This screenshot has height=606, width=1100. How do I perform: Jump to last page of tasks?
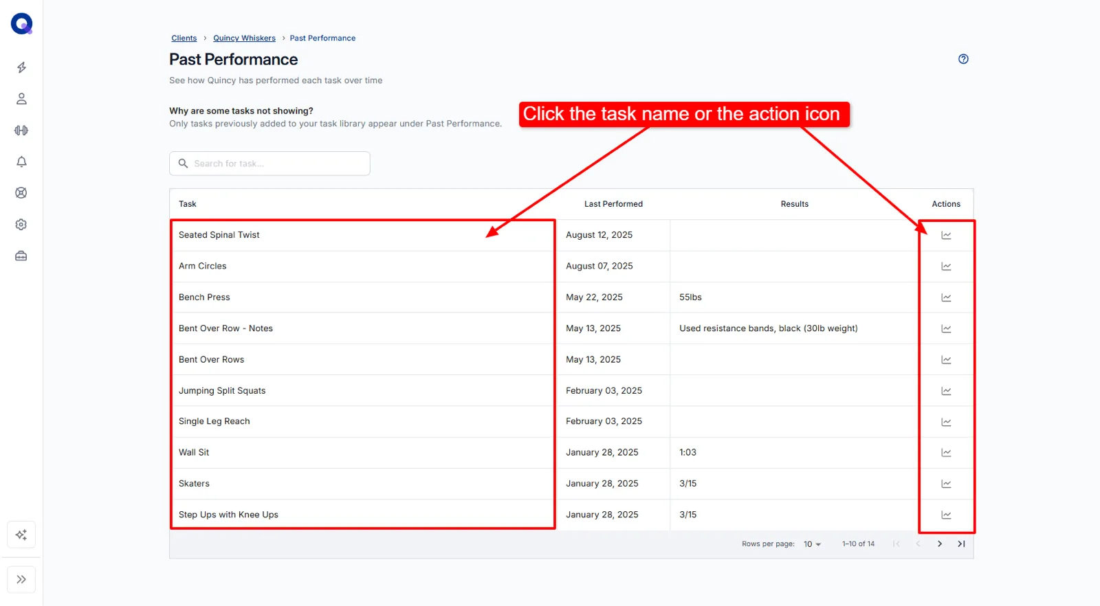[961, 543]
